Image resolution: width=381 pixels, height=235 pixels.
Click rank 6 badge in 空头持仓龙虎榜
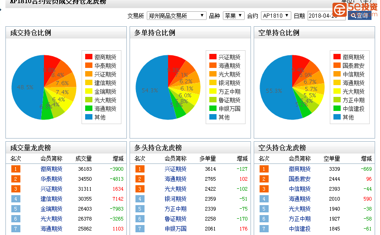click(x=264, y=219)
